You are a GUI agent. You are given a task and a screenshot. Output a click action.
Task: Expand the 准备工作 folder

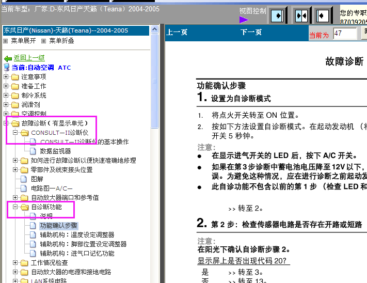click(6, 86)
